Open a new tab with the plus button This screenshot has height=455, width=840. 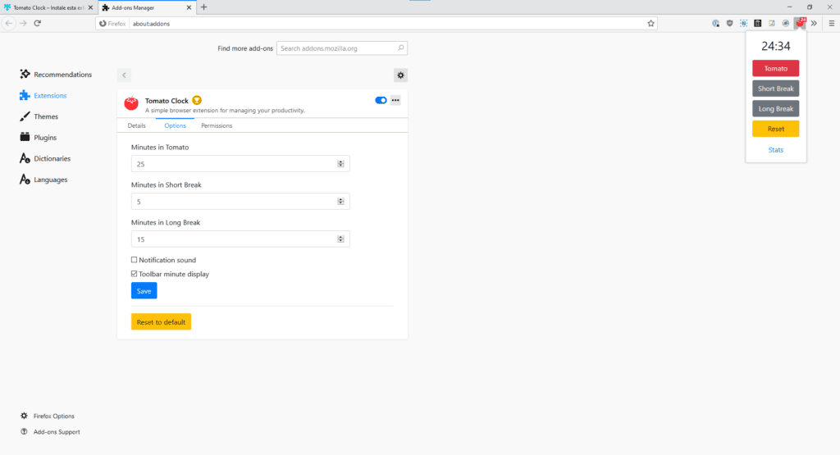(203, 7)
